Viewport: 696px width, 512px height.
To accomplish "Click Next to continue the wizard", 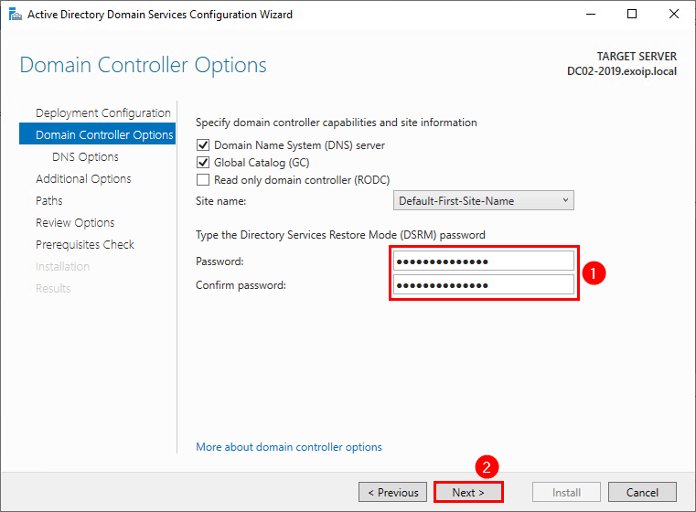I will [x=468, y=492].
